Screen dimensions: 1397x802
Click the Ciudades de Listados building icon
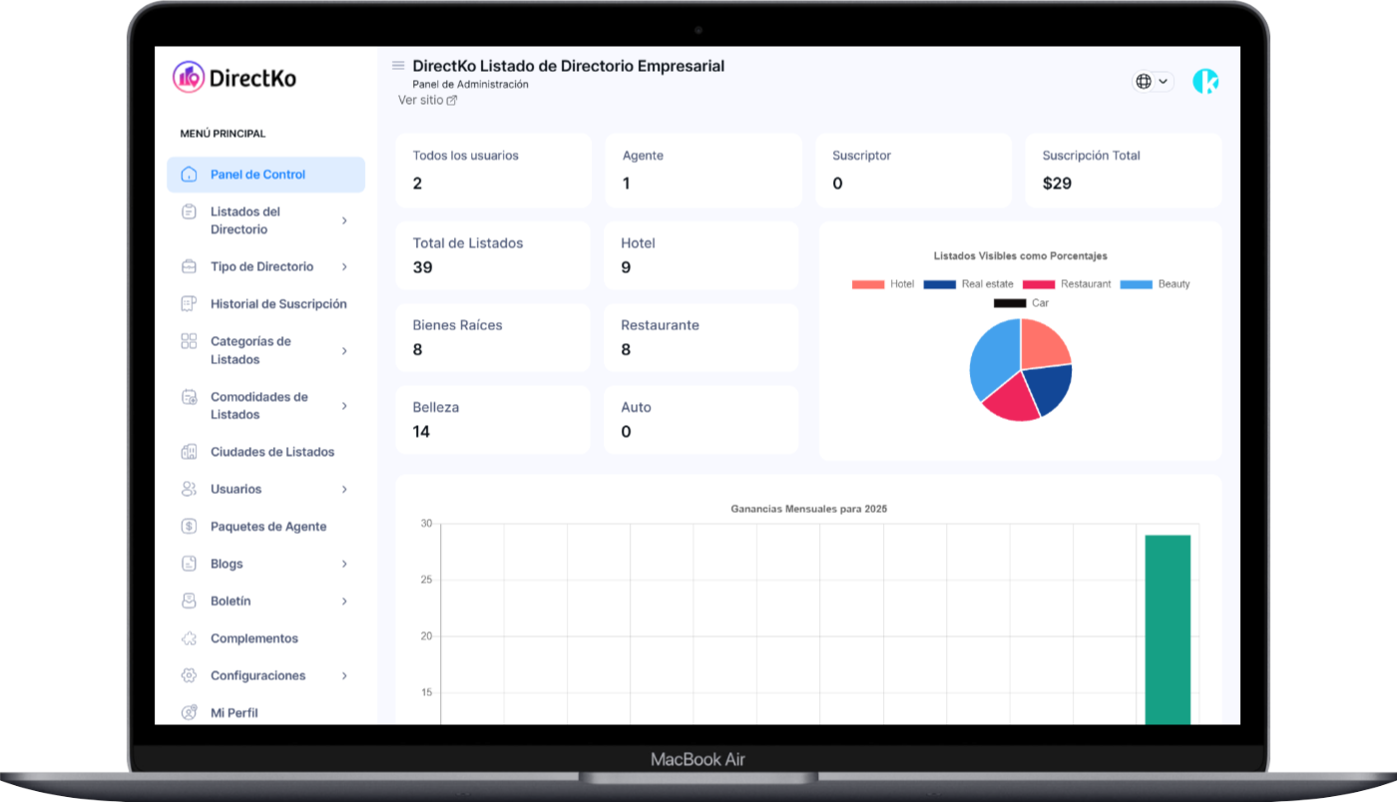[189, 452]
